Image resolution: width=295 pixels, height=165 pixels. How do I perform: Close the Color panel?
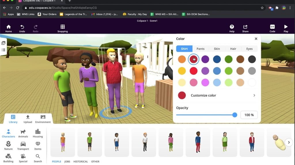[x=256, y=39]
